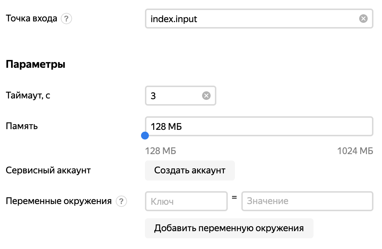
Task: Click the question mark beside Переменные окружения
Action: click(121, 201)
